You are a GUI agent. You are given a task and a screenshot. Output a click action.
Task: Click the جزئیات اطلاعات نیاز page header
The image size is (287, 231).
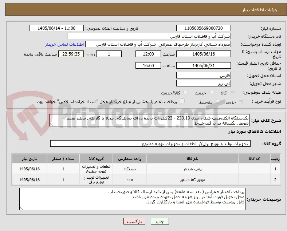pyautogui.click(x=260, y=10)
